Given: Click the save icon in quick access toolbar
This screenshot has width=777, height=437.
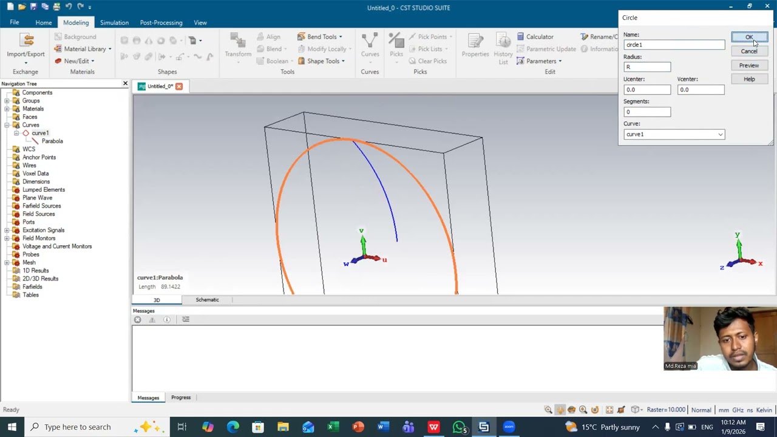Looking at the screenshot, I should coord(34,7).
